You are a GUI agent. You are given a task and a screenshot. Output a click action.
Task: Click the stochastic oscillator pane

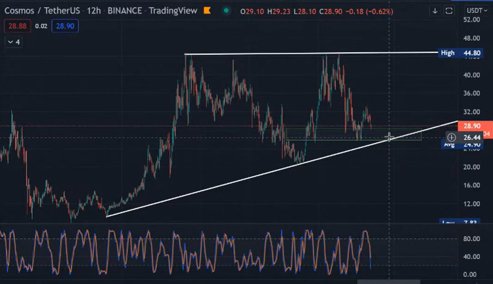[x=185, y=252]
